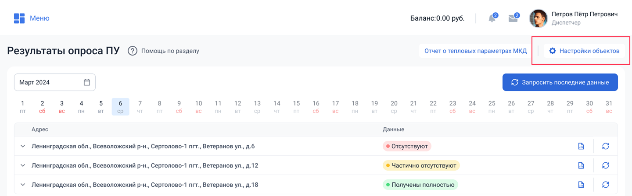Refresh data for Ветеранов д.12 row
The width and height of the screenshot is (632, 196).
606,165
